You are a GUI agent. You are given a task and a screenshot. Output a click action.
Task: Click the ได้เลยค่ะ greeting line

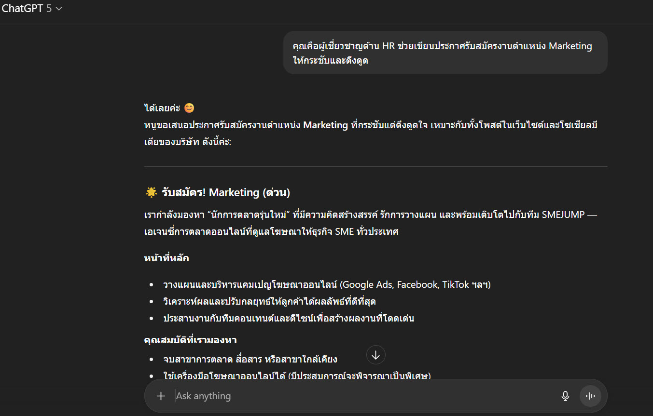coord(163,108)
